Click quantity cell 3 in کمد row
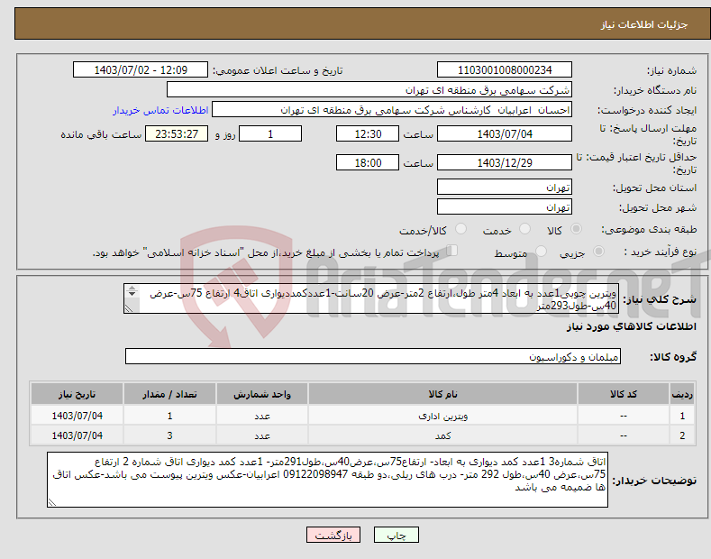The height and width of the screenshot is (559, 711). coord(169,435)
